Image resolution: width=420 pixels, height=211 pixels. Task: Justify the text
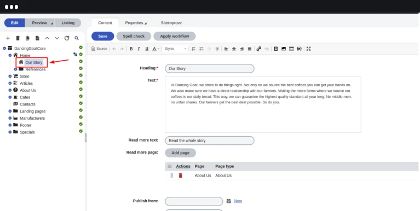tap(249, 49)
